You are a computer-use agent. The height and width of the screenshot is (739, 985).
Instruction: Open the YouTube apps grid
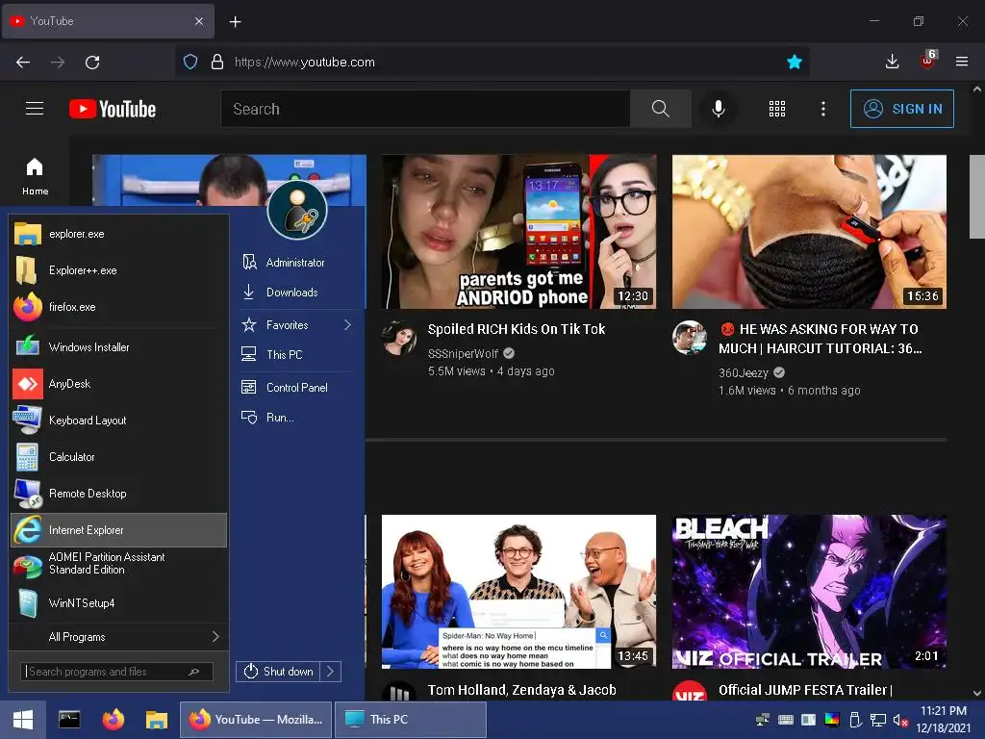[x=777, y=109]
